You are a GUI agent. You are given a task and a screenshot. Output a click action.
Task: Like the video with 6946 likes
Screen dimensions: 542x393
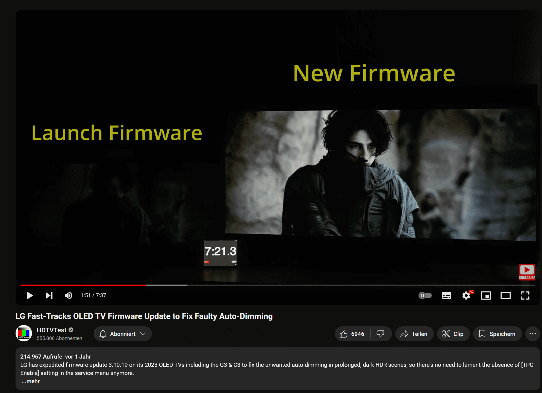point(352,334)
